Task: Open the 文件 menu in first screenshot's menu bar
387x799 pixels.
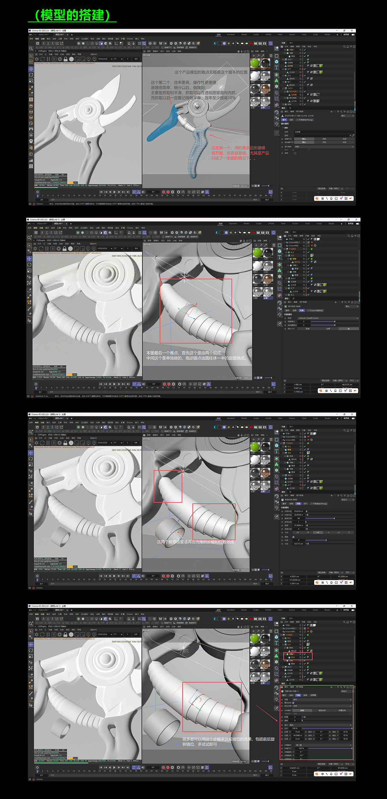Action: tap(31, 39)
